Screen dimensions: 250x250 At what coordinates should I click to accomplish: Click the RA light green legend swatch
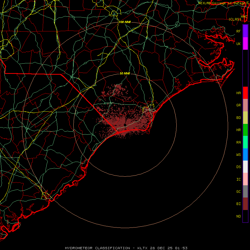point(245,142)
